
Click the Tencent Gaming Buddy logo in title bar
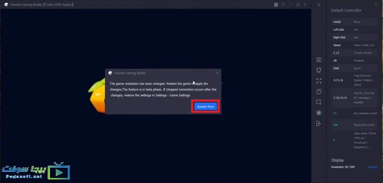6,5
